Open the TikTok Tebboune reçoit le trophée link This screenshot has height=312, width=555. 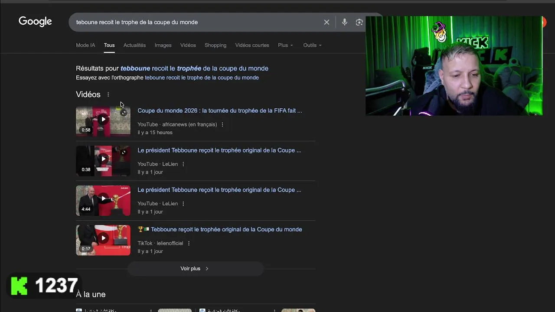click(220, 229)
